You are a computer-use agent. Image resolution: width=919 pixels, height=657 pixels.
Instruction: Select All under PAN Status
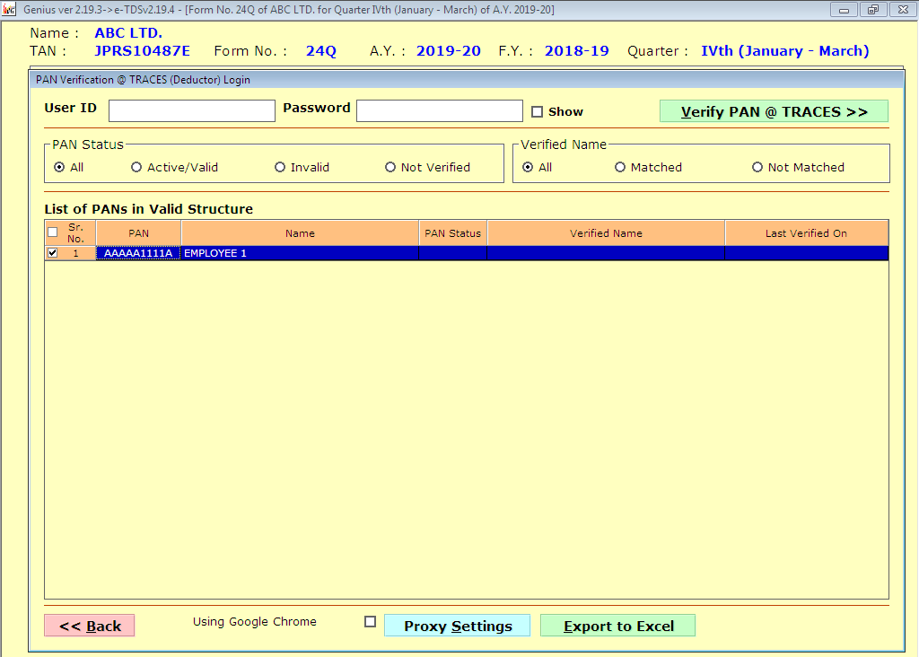click(x=59, y=167)
